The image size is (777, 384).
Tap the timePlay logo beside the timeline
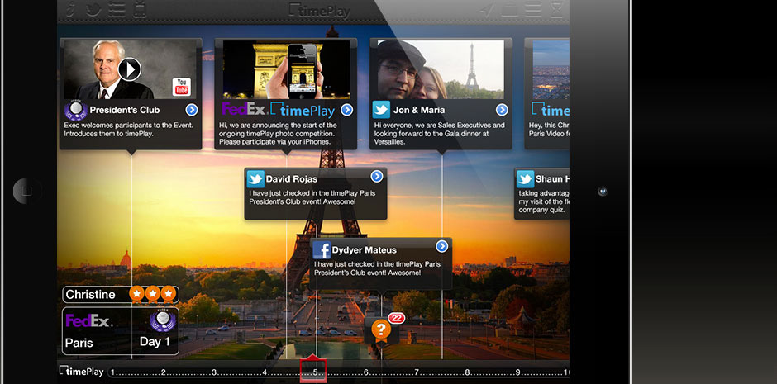[81, 371]
